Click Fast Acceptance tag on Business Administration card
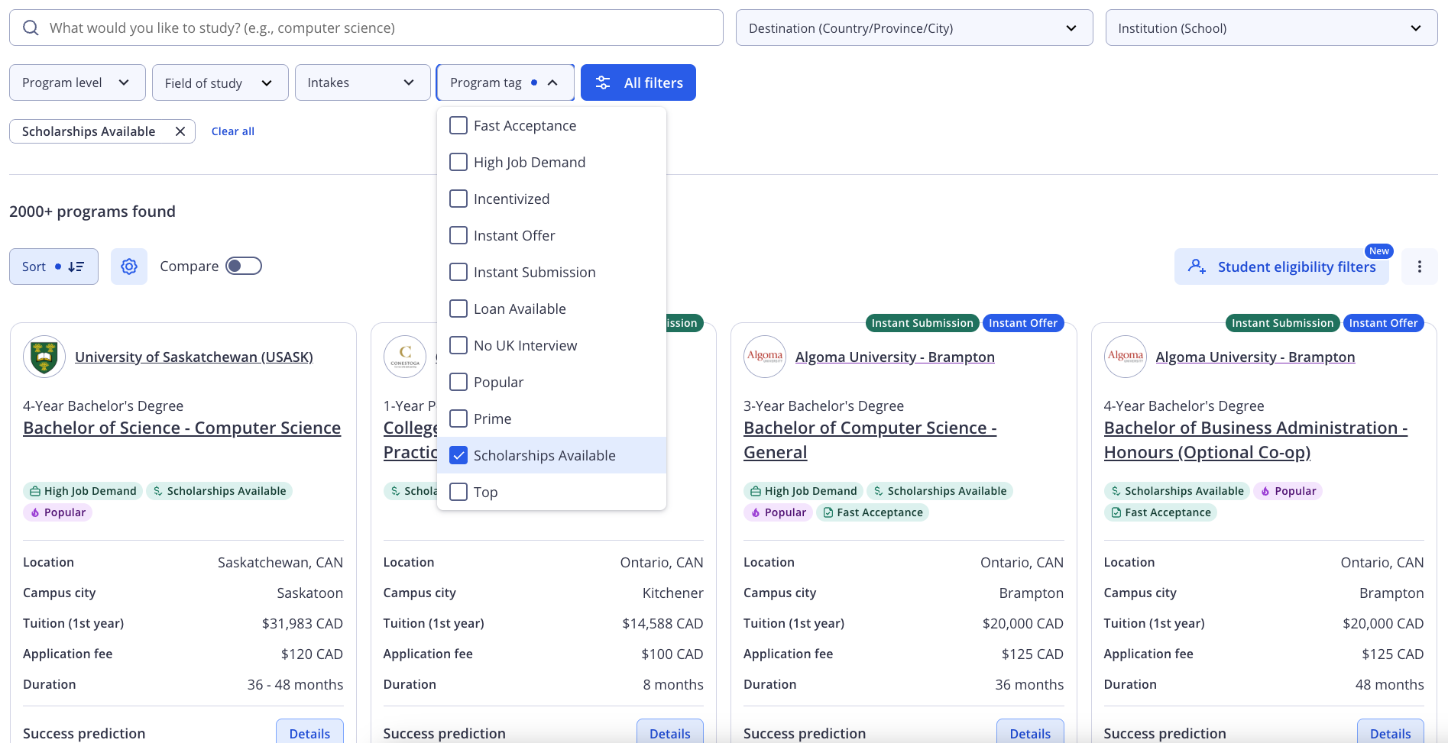 [x=1161, y=512]
